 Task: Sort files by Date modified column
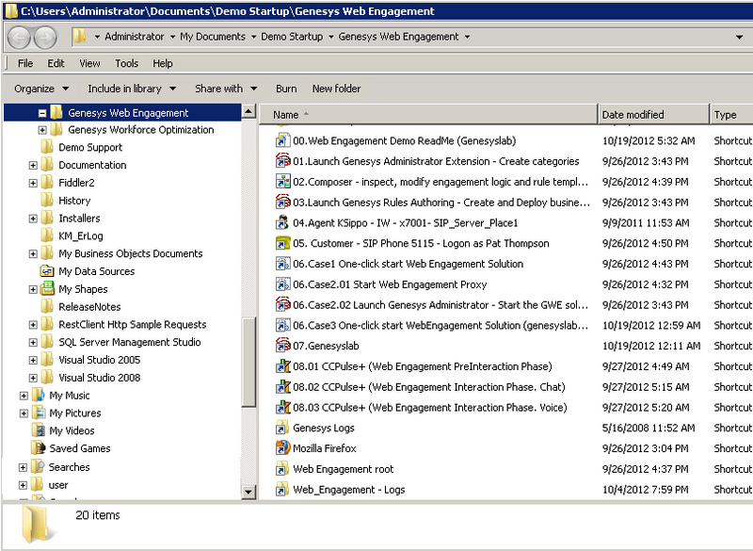click(x=633, y=114)
